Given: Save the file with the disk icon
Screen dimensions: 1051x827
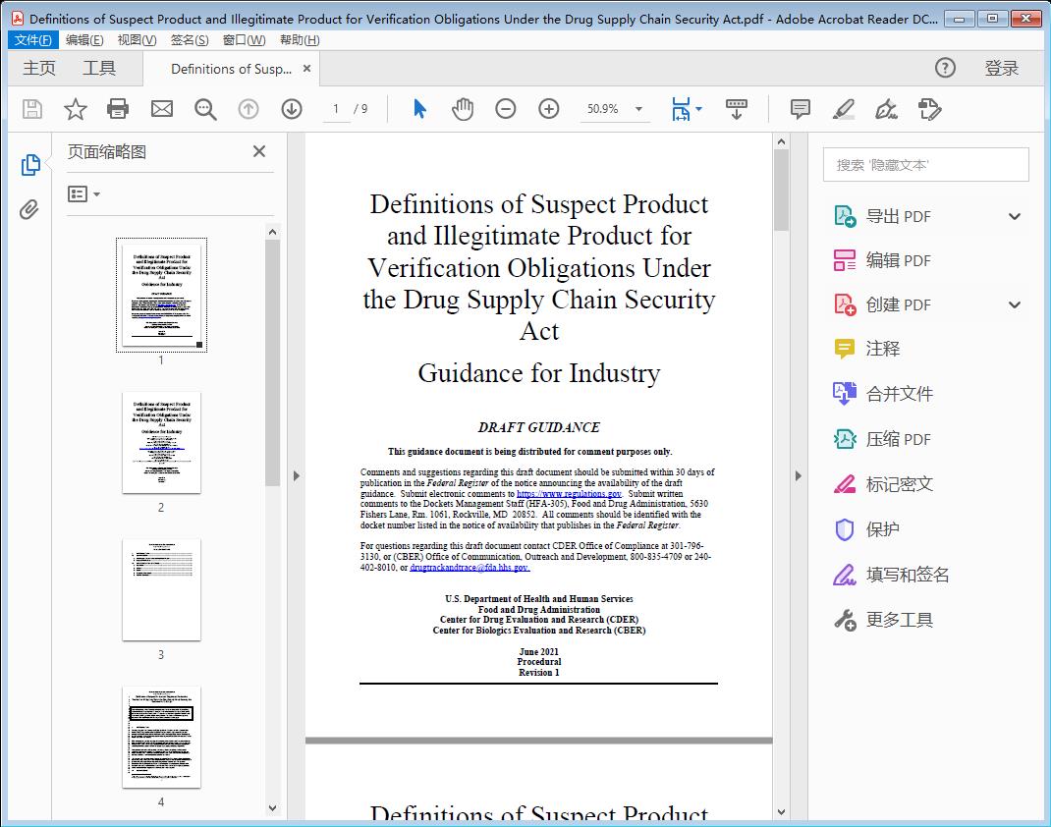Looking at the screenshot, I should [x=31, y=109].
